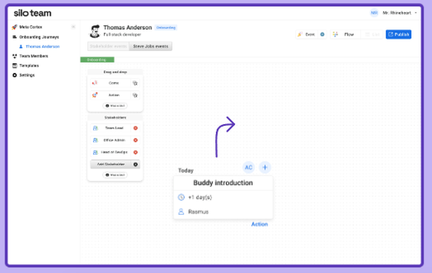Select the Action rocket icon
This screenshot has height=273, width=432.
(95, 95)
